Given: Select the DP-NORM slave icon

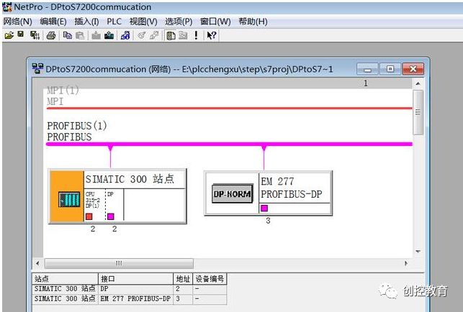Looking at the screenshot, I should point(233,194).
